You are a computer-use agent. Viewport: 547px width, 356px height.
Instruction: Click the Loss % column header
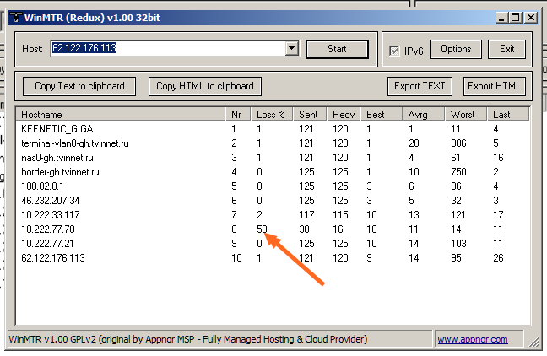point(273,114)
